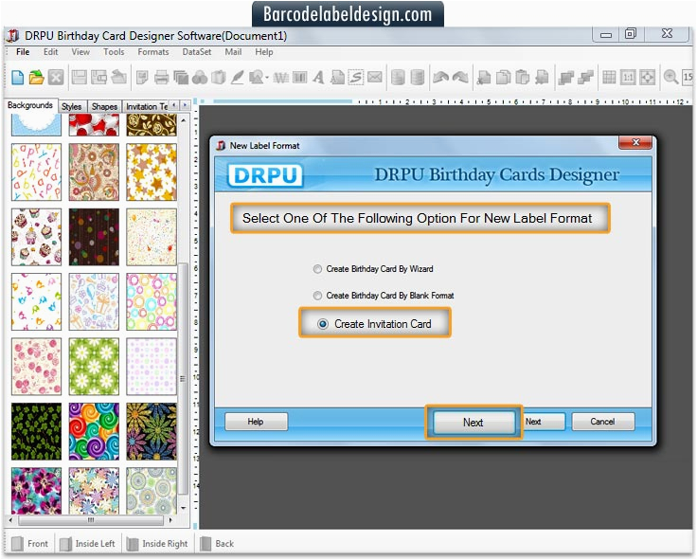The image size is (697, 560).
Task: Select the Back page tab
Action: (x=218, y=544)
